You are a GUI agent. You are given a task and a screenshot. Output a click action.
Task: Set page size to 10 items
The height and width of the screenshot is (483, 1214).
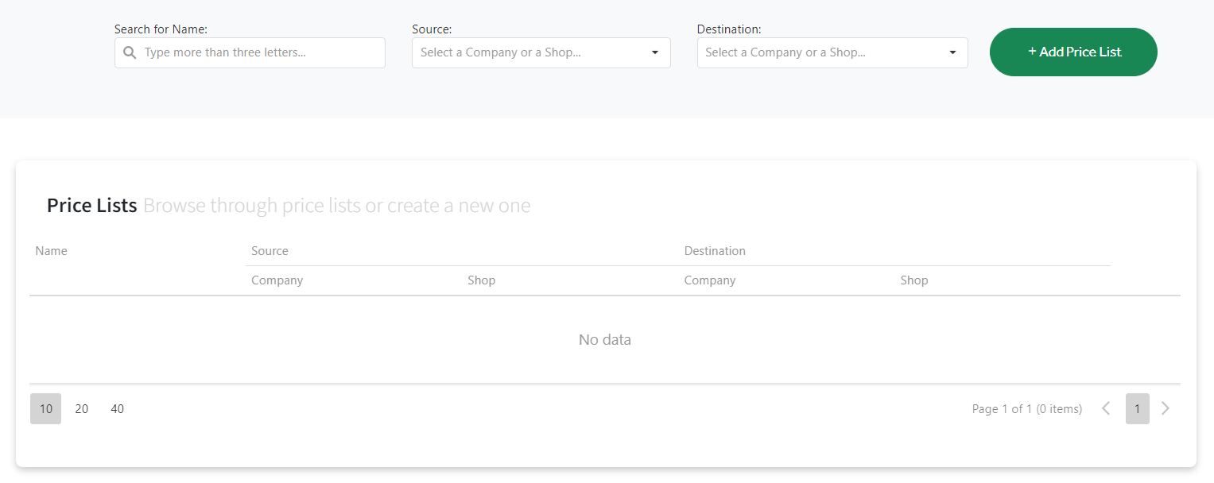click(x=45, y=408)
